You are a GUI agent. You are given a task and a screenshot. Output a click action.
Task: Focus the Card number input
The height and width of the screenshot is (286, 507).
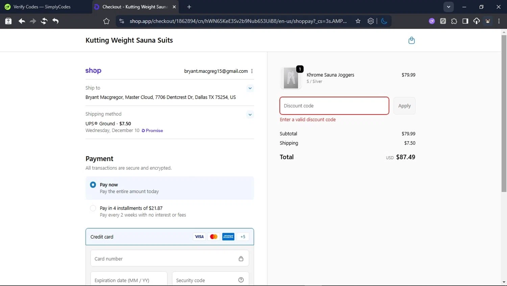tap(170, 259)
